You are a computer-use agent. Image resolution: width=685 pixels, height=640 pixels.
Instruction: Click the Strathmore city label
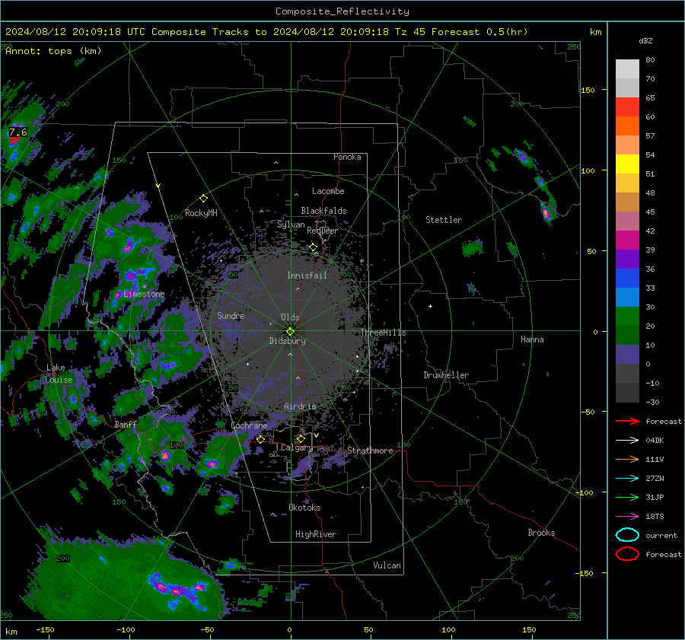370,451
